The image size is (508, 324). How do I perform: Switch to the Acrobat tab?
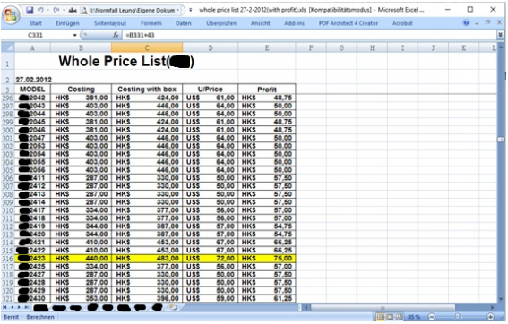[x=402, y=23]
